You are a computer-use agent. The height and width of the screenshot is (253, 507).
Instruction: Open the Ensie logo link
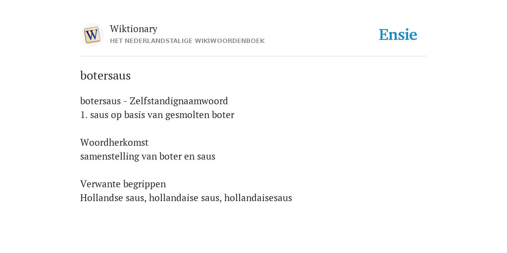[x=398, y=35]
